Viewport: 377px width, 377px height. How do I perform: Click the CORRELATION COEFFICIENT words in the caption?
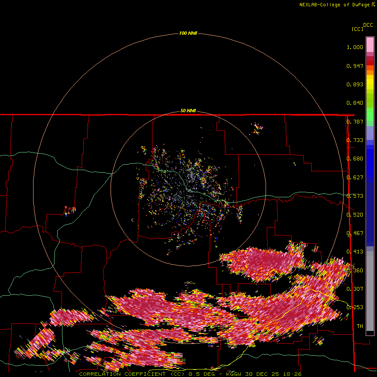click(122, 374)
